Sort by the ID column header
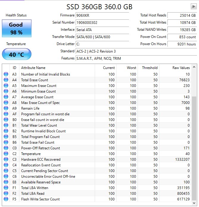The height and width of the screenshot is (207, 199). [15, 68]
